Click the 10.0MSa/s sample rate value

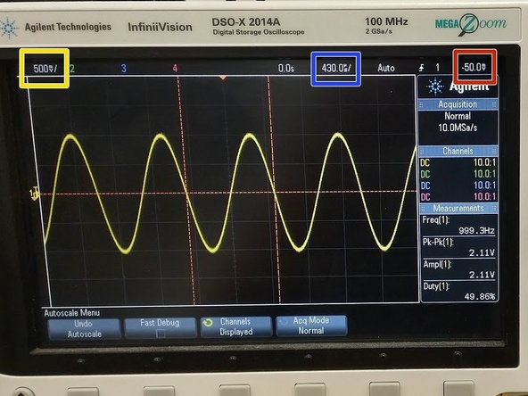[x=458, y=128]
